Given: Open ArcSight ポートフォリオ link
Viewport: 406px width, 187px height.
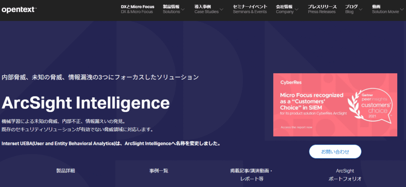Looking at the screenshot, I should point(345,175).
